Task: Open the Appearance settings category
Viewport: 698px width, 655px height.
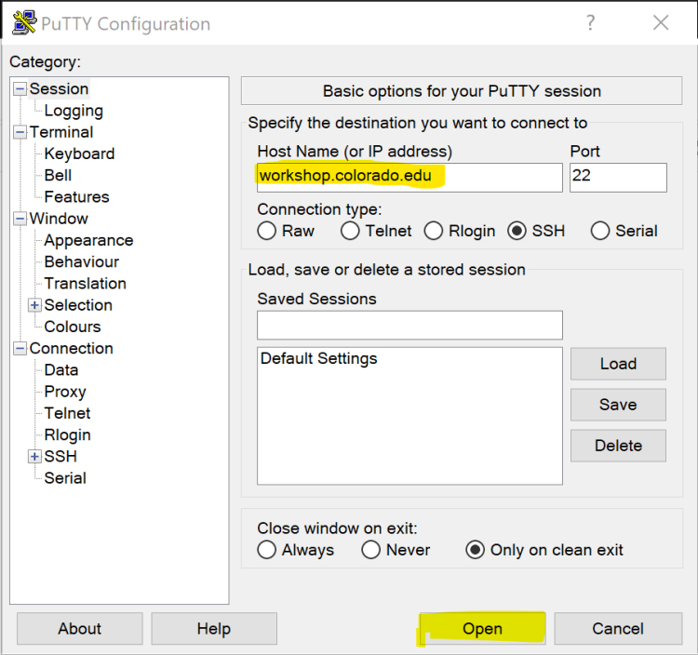Action: tap(88, 240)
